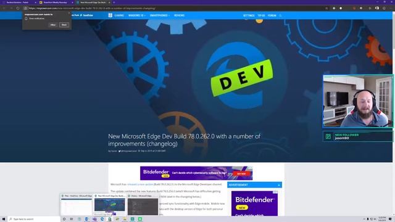Select the New Microsoft Edge Dev Build preview thumbnail
The image size is (395, 222).
109,205
